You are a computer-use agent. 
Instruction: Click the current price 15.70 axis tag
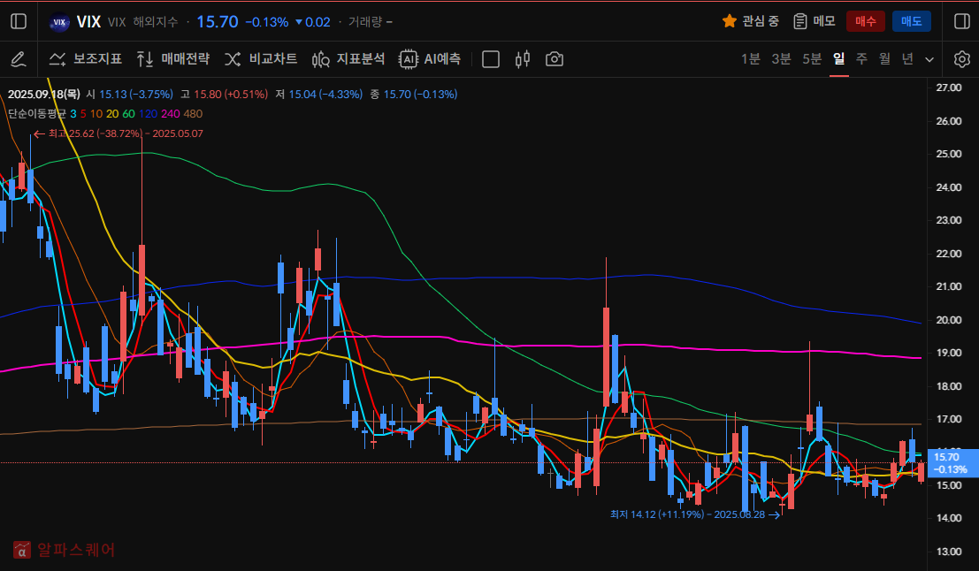pos(952,463)
